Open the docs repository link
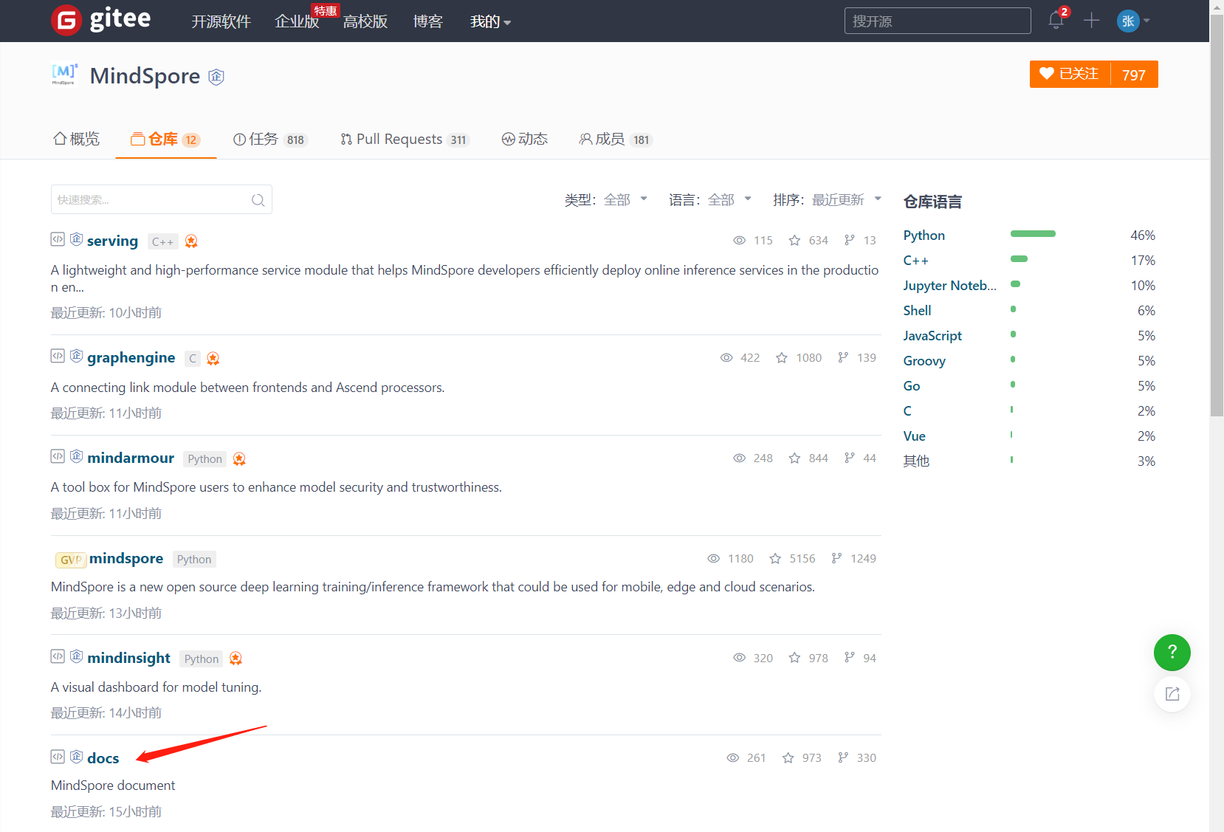The image size is (1224, 832). click(103, 758)
